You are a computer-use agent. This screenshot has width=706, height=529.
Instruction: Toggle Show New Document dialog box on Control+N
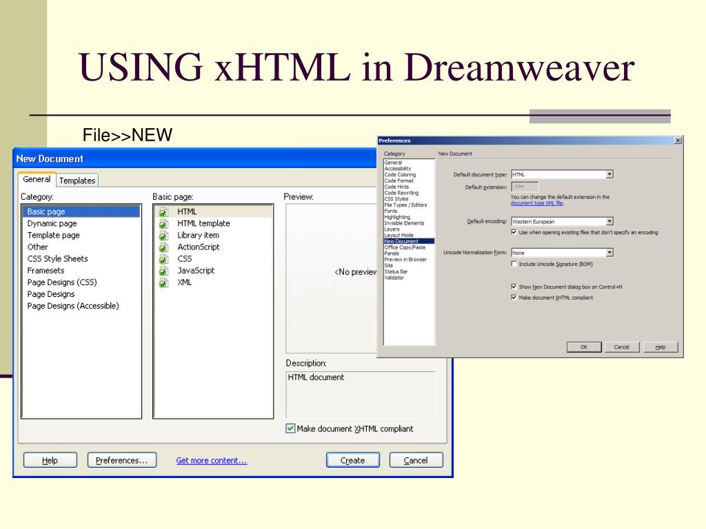click(514, 286)
